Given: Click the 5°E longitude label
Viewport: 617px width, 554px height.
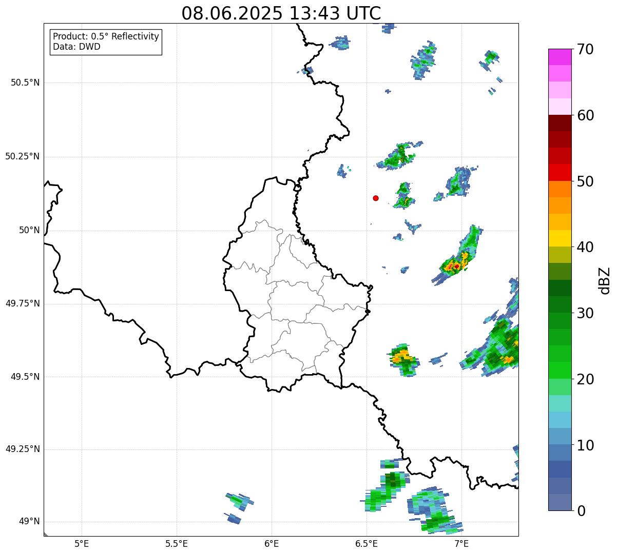Looking at the screenshot, I should [x=82, y=543].
